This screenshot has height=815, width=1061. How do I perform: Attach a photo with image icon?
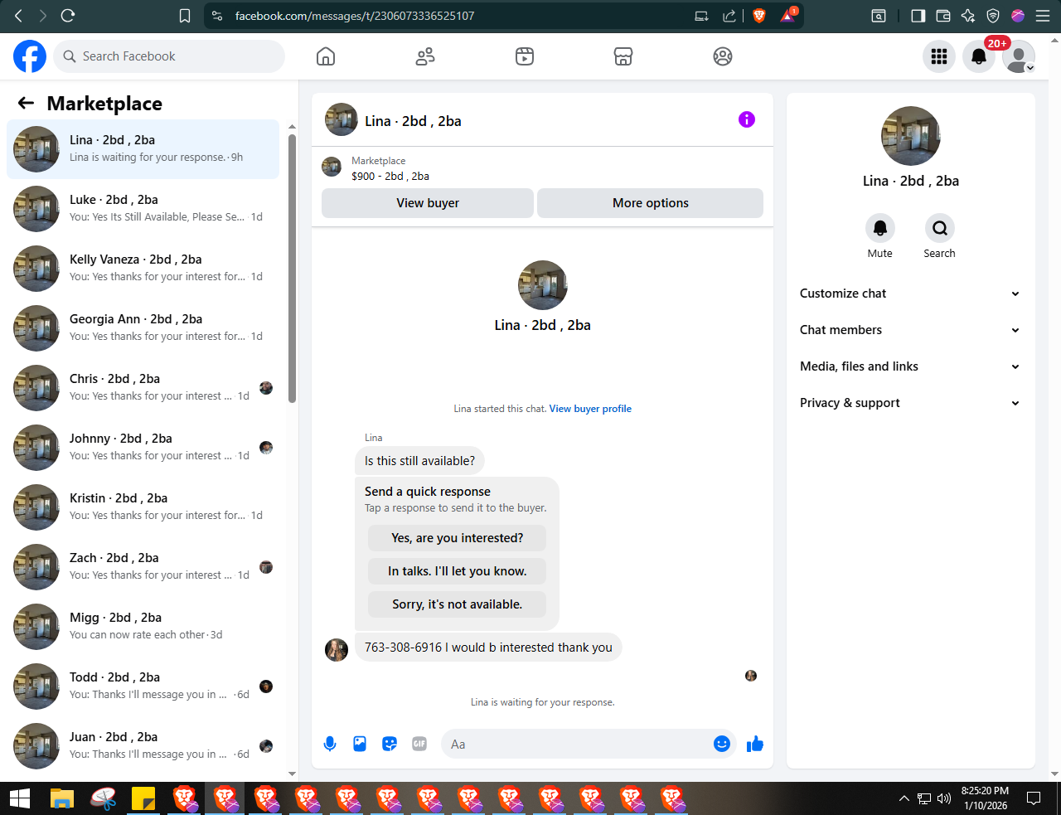click(x=360, y=744)
